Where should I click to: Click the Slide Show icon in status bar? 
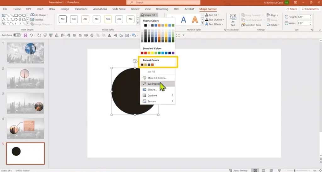pos(279,170)
